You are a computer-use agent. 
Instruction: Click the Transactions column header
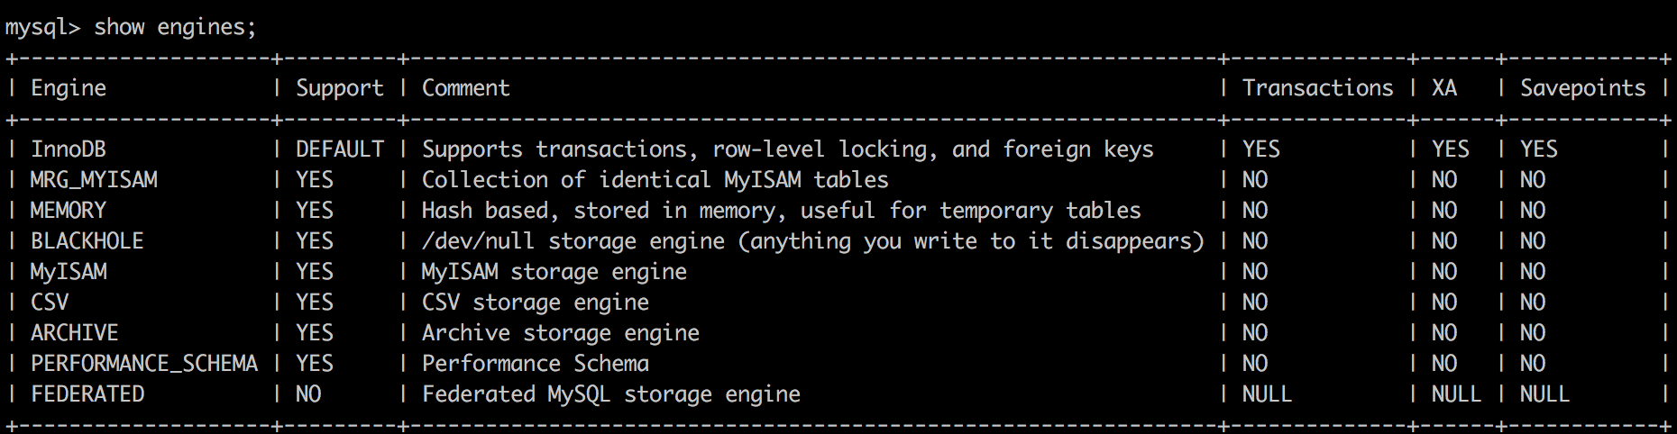[x=1317, y=88]
